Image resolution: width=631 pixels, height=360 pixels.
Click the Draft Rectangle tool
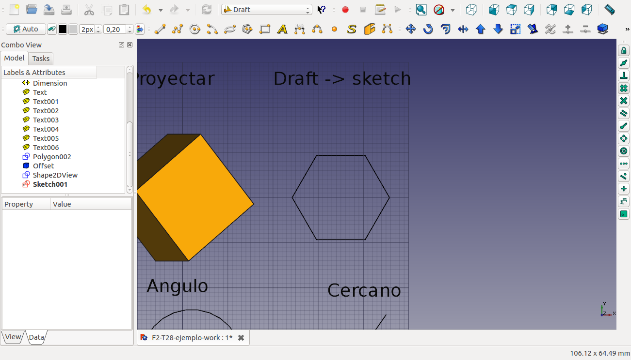coord(265,30)
